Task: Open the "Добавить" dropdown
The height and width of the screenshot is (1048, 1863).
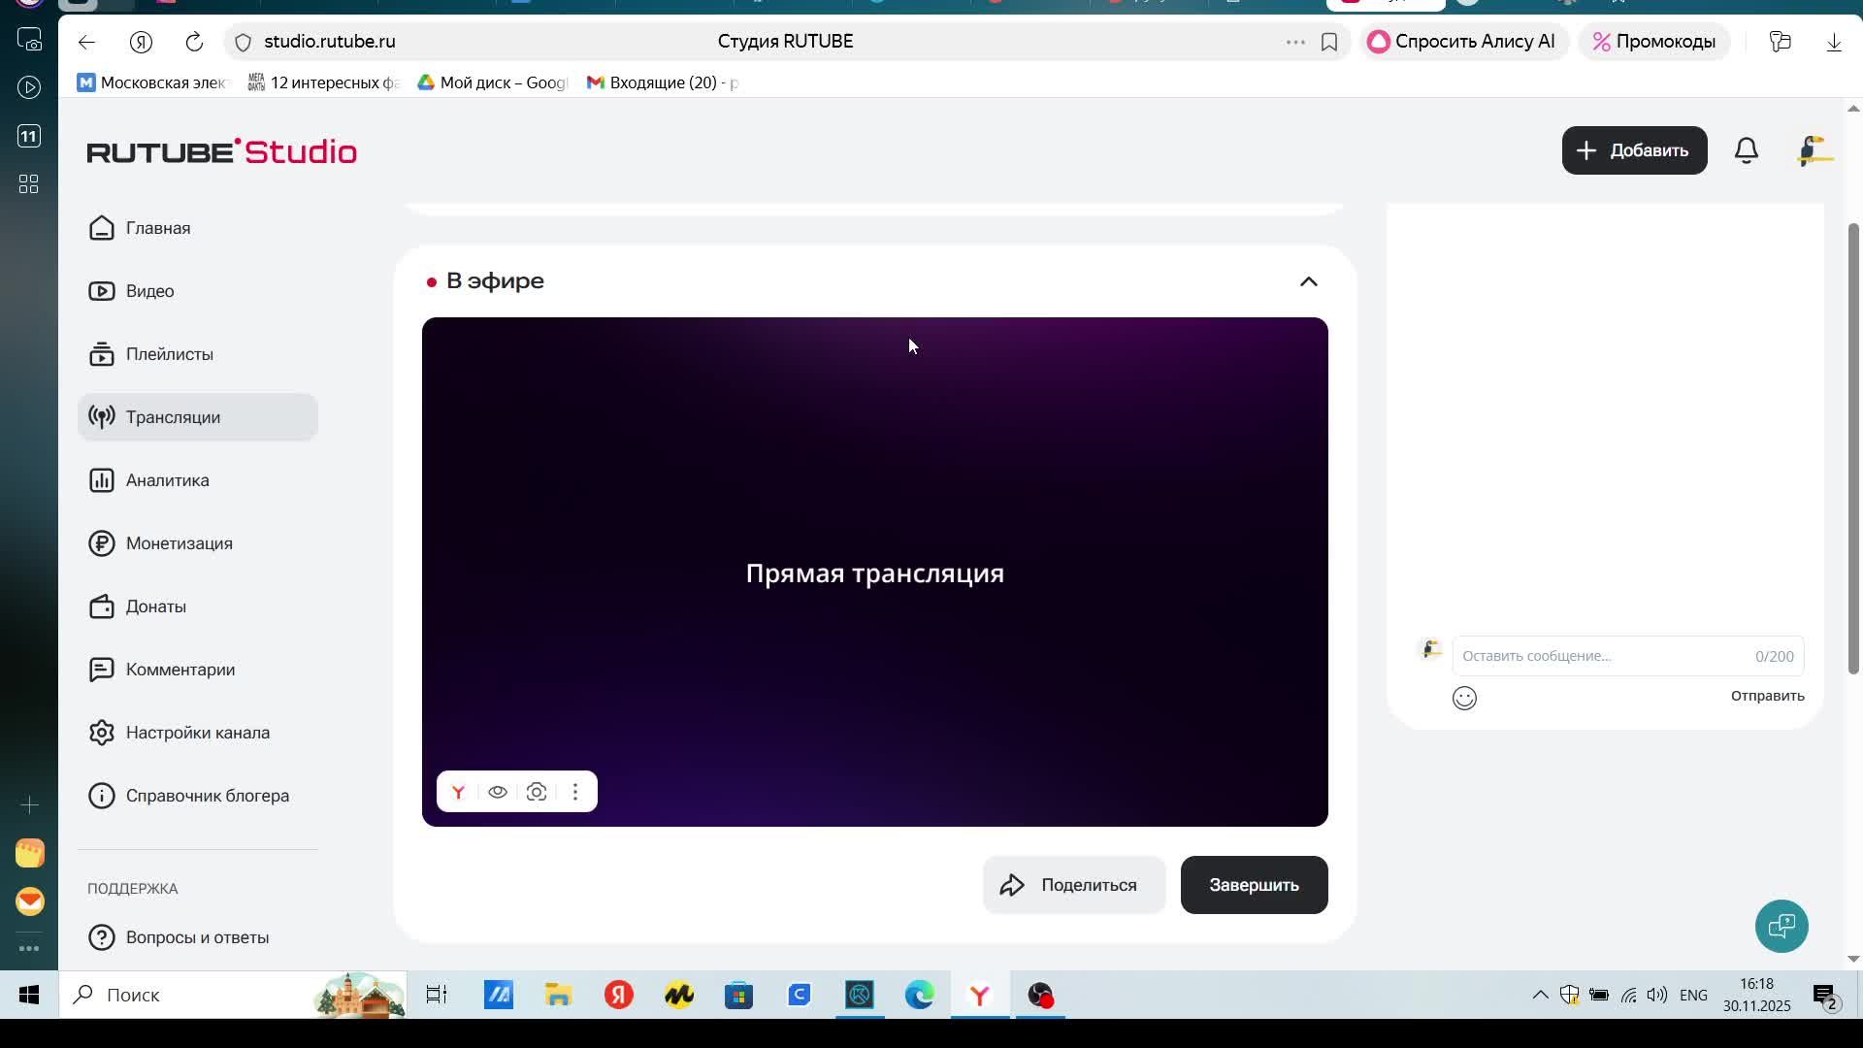Action: (1634, 150)
